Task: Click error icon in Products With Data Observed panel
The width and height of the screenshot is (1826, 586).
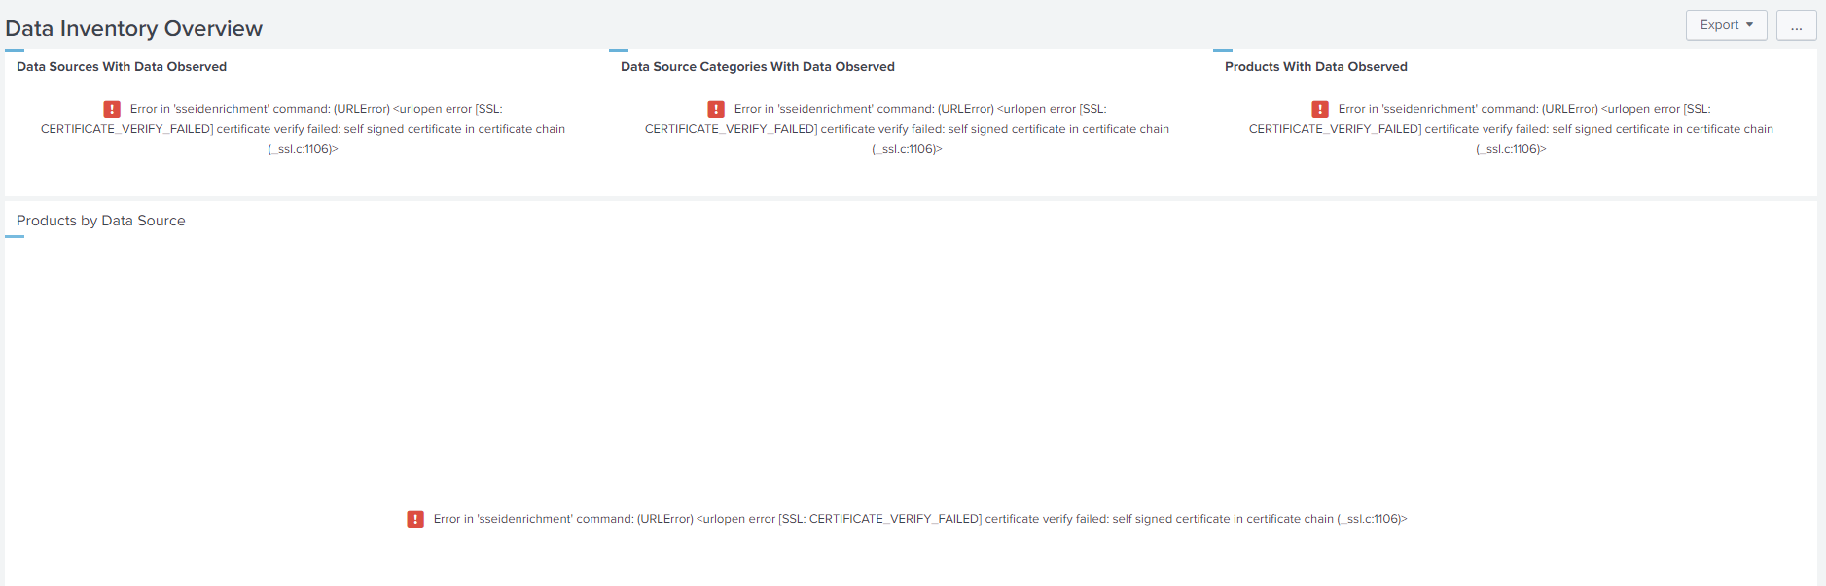Action: pyautogui.click(x=1320, y=109)
